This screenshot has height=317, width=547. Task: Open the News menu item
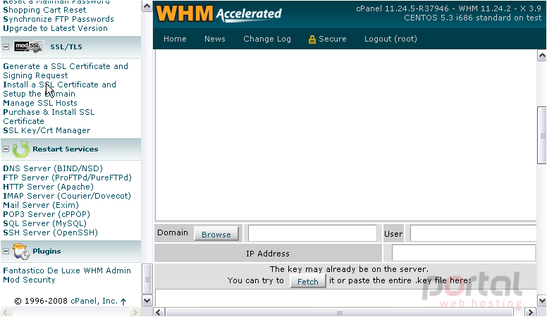214,39
